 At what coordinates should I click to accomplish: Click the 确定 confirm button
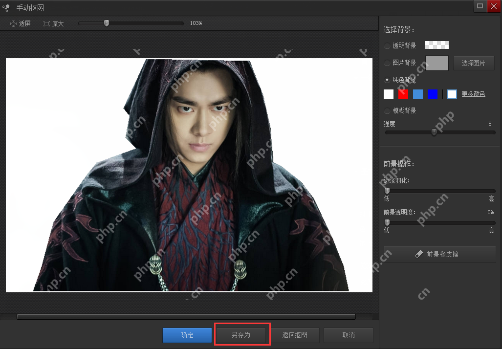(187, 335)
